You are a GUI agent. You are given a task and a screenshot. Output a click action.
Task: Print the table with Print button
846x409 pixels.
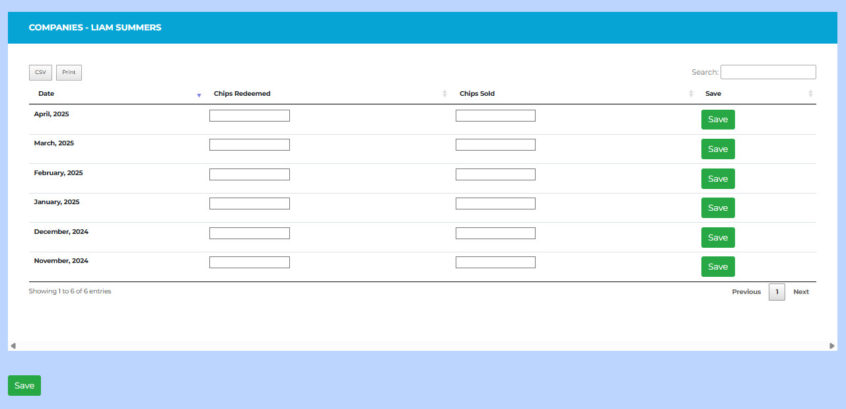click(x=69, y=72)
